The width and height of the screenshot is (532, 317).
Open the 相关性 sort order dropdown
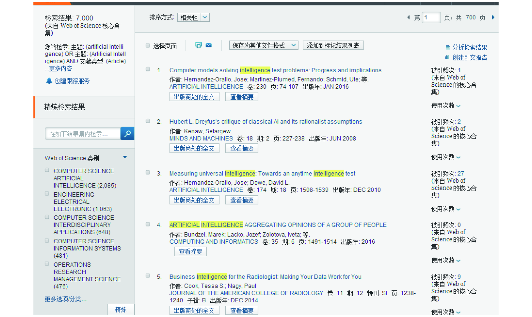[x=193, y=17]
